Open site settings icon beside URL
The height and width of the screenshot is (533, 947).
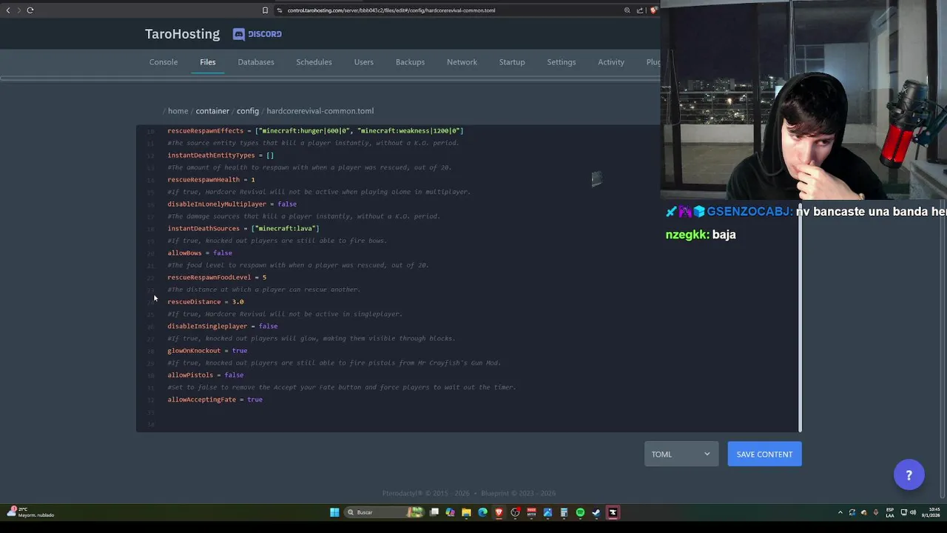coord(280,10)
